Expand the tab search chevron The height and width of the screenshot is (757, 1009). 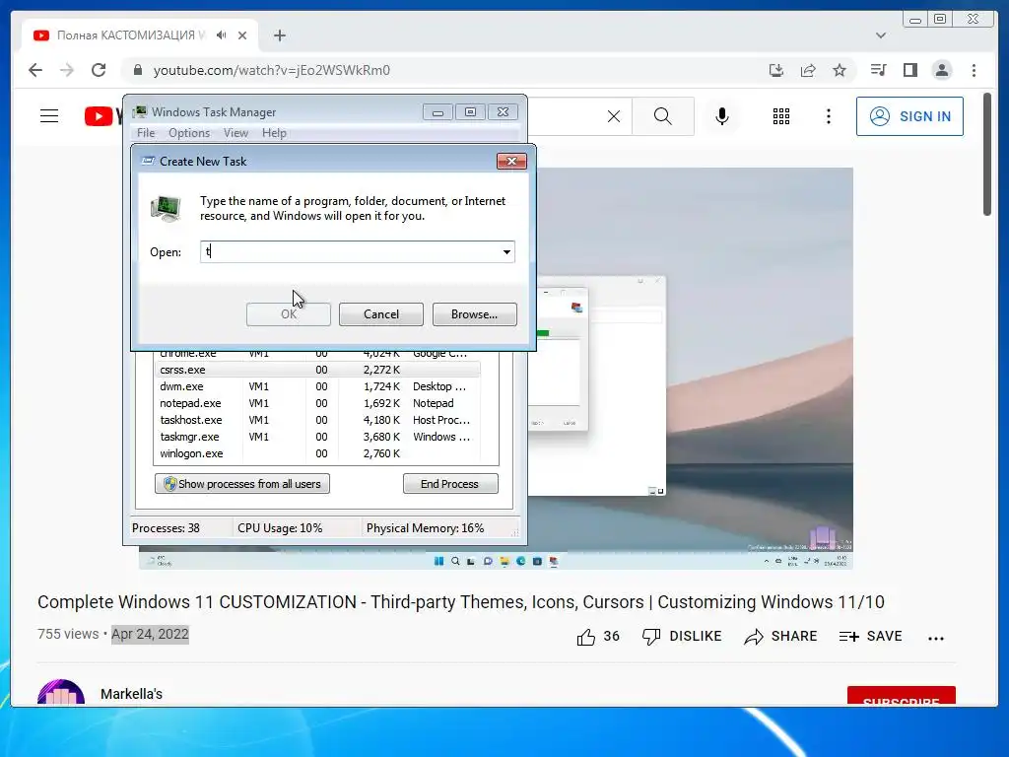coord(881,35)
